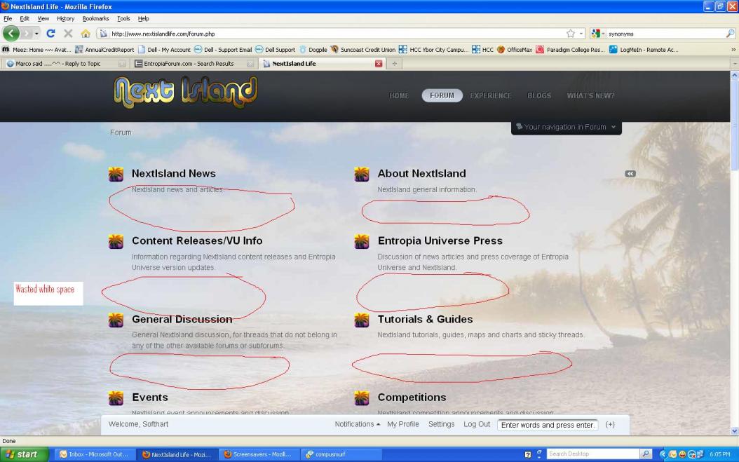Open the Bookmarks menu
Viewport: 739px width, 462px height.
(x=95, y=18)
